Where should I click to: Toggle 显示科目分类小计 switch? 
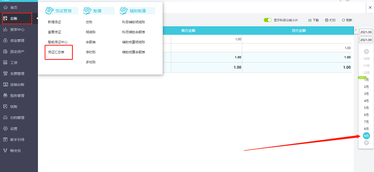[x=267, y=20]
